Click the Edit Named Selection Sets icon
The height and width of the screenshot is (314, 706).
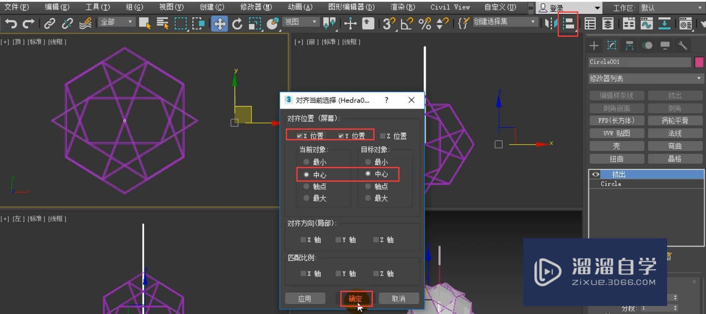click(463, 23)
